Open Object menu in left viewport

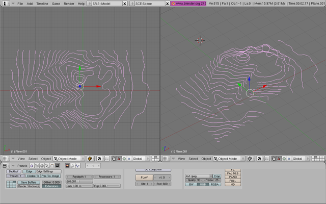tap(46, 159)
